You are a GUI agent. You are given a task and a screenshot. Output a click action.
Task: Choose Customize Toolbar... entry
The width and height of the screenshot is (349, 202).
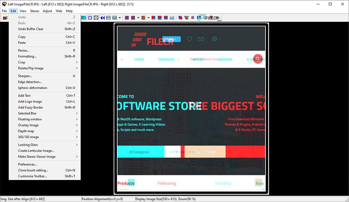(x=45, y=176)
